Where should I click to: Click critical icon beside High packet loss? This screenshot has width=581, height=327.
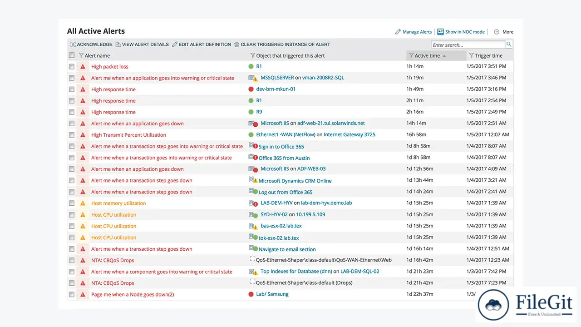(83, 66)
